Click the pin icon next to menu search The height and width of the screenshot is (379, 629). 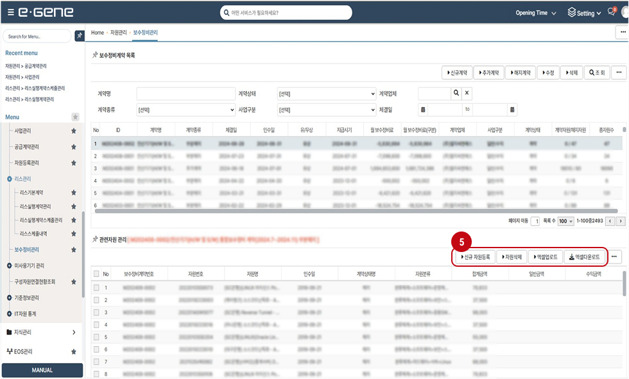point(79,36)
